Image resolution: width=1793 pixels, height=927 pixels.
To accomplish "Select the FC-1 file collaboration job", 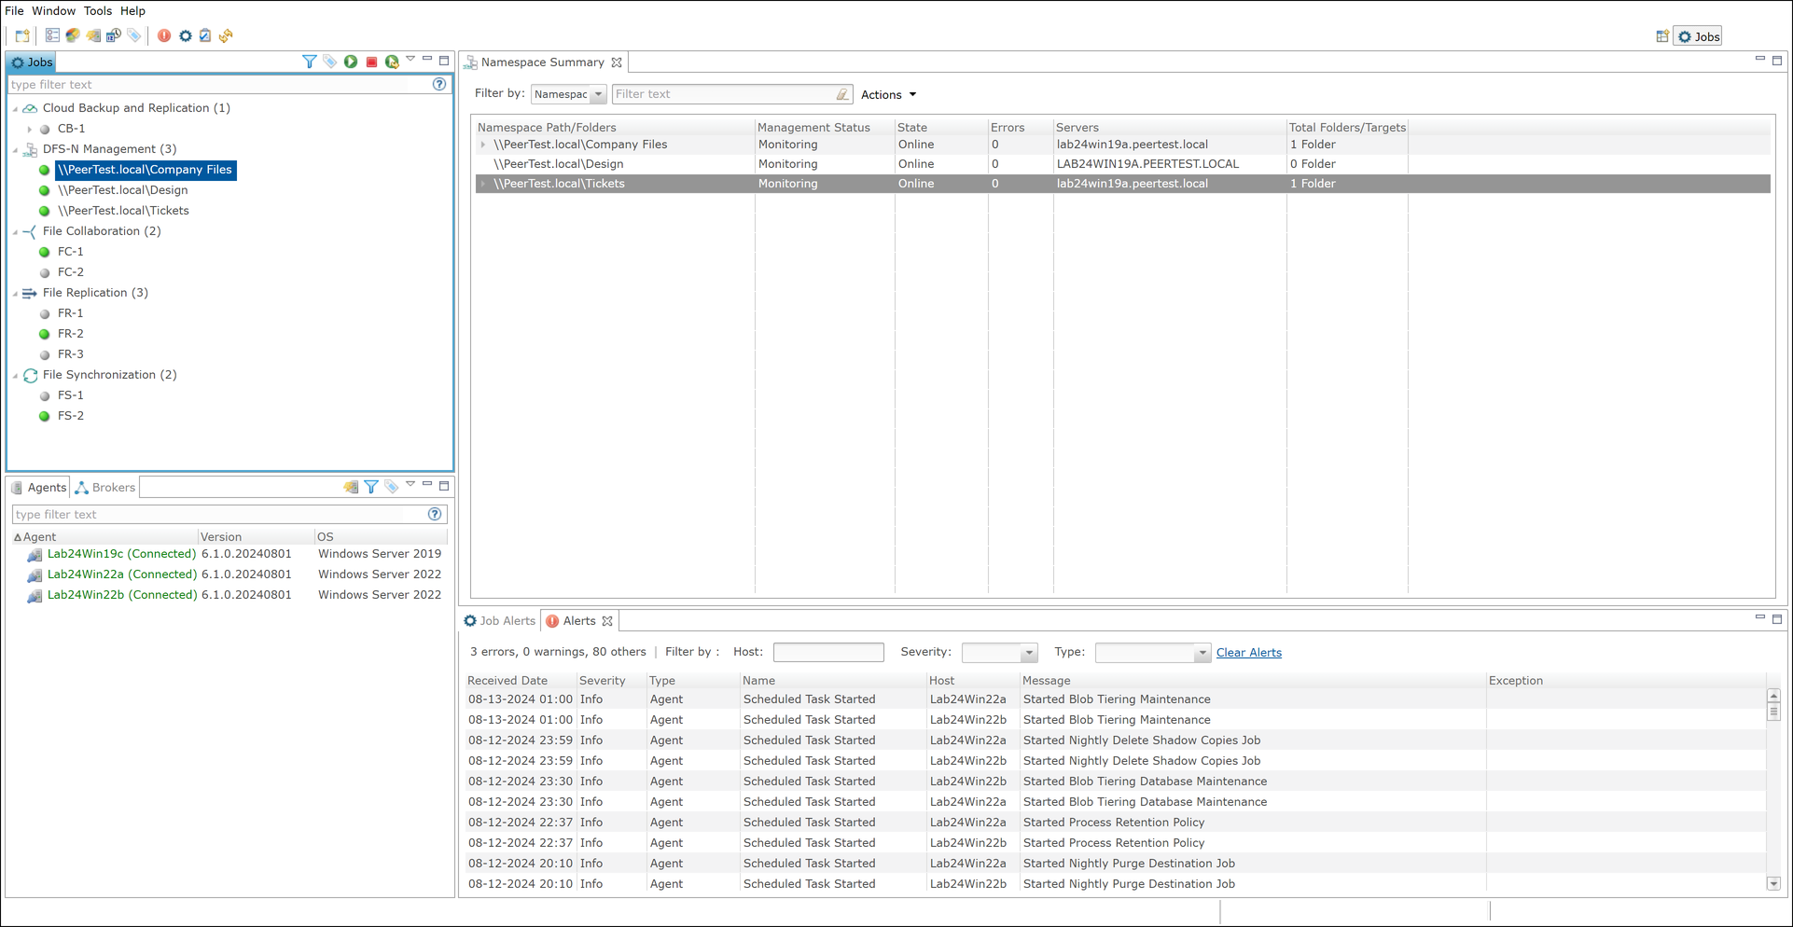I will point(71,252).
